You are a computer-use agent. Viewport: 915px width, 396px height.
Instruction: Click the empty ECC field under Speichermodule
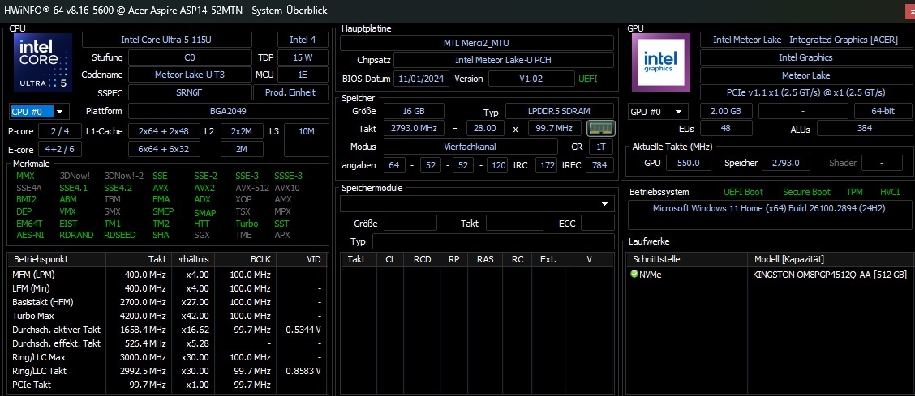597,223
